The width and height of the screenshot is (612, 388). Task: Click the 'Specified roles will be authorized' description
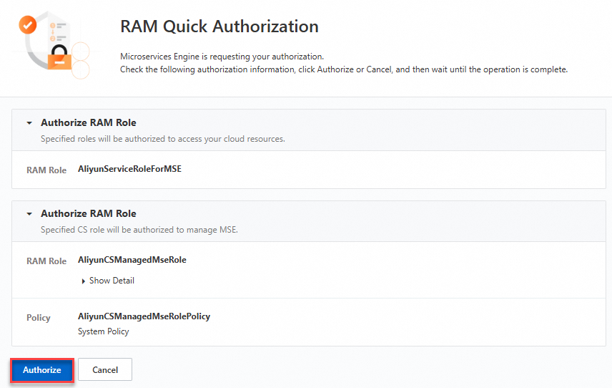pyautogui.click(x=163, y=139)
